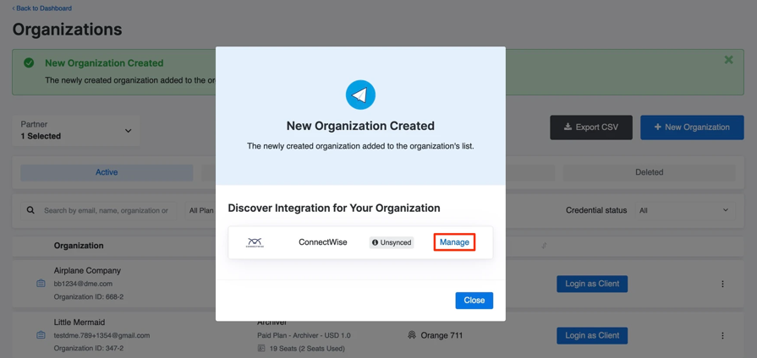Open three-dot menu for Little Mermaid

(x=722, y=336)
